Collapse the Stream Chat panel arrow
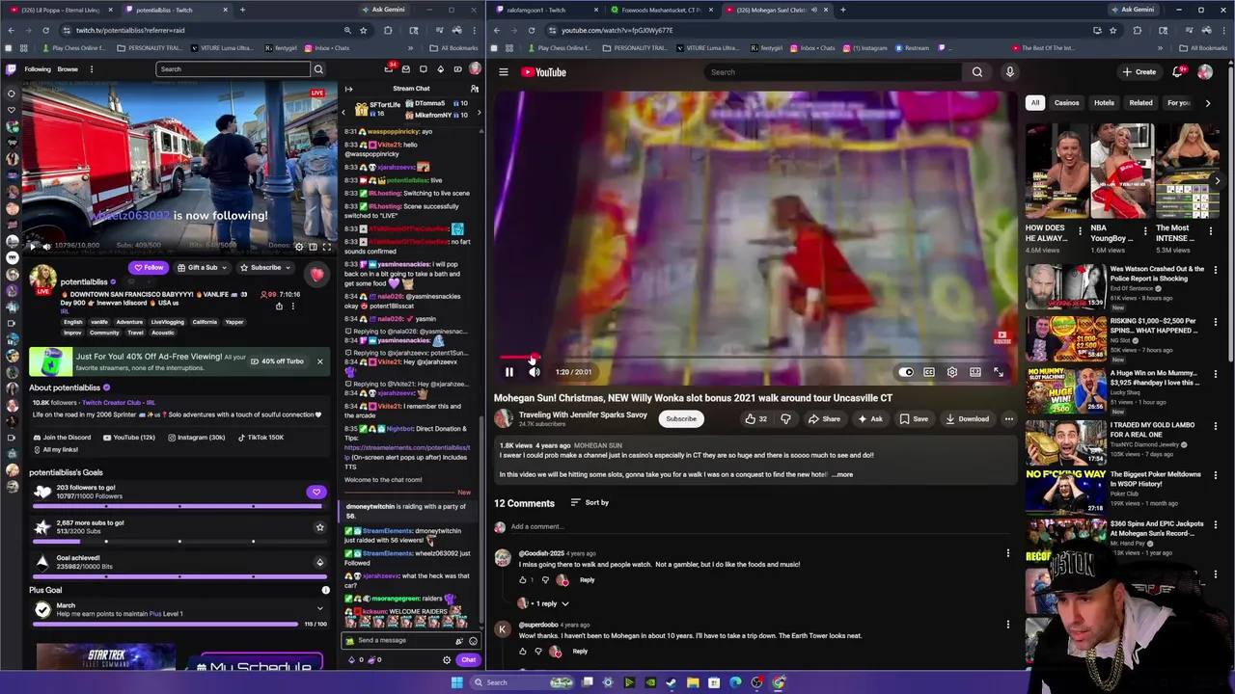 pos(348,89)
